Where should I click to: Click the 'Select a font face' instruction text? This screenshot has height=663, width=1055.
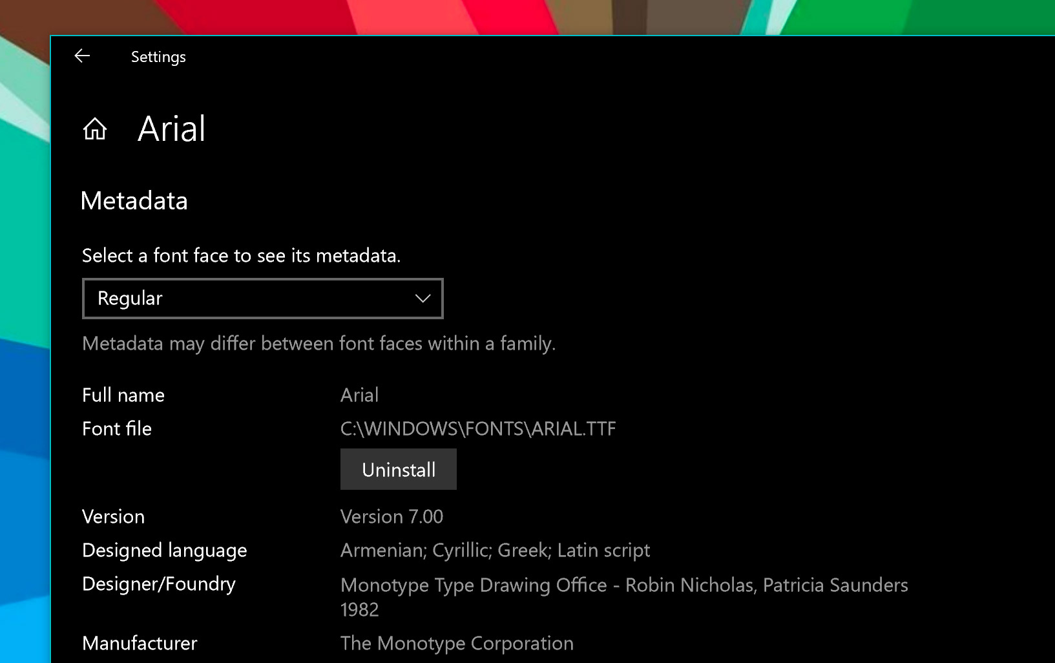[x=242, y=255]
